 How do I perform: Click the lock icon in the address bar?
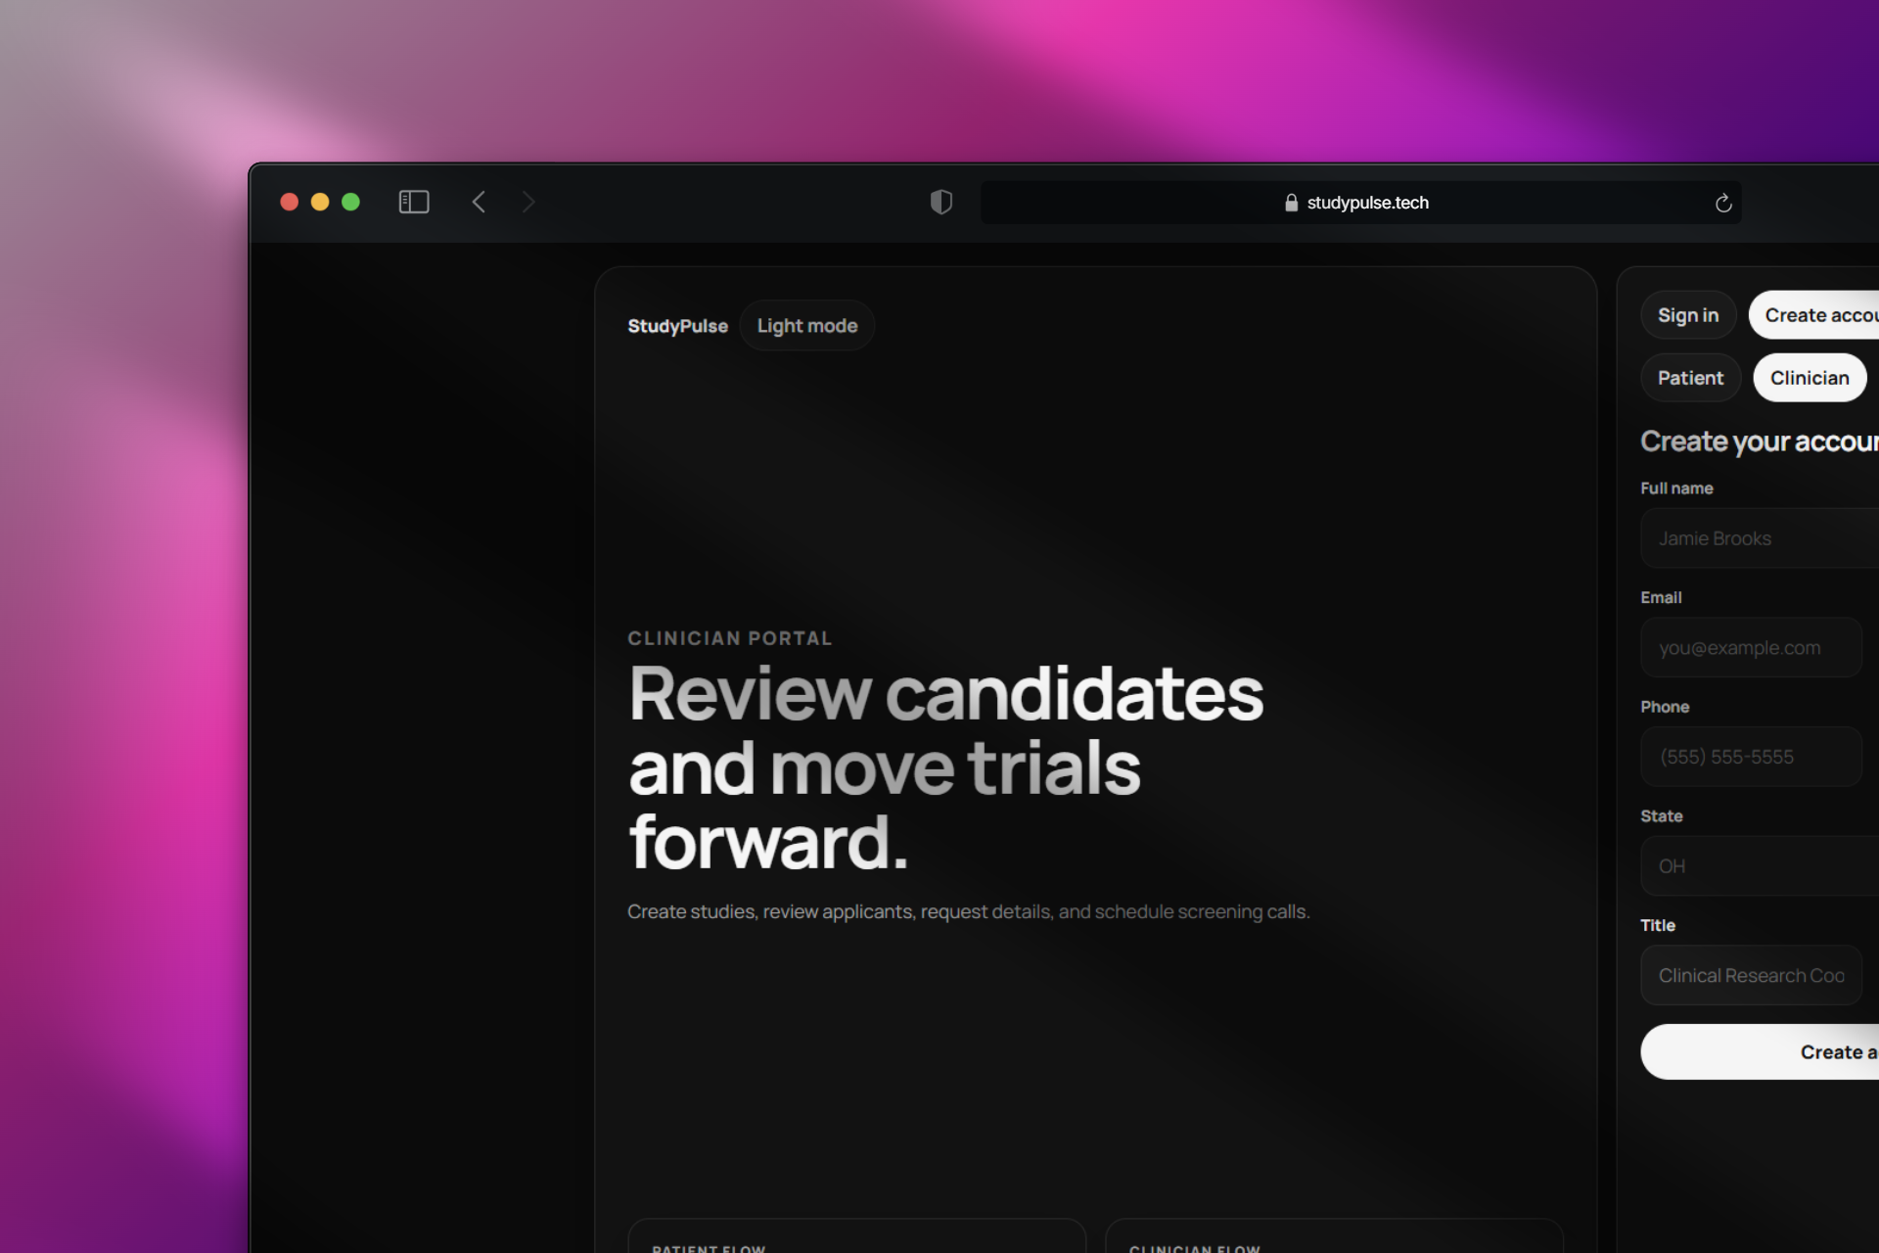(1291, 203)
